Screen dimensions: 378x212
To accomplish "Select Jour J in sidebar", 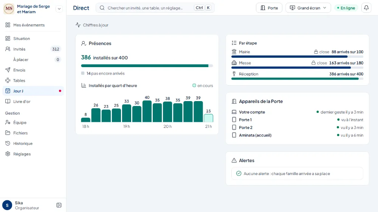I will click(x=33, y=91).
